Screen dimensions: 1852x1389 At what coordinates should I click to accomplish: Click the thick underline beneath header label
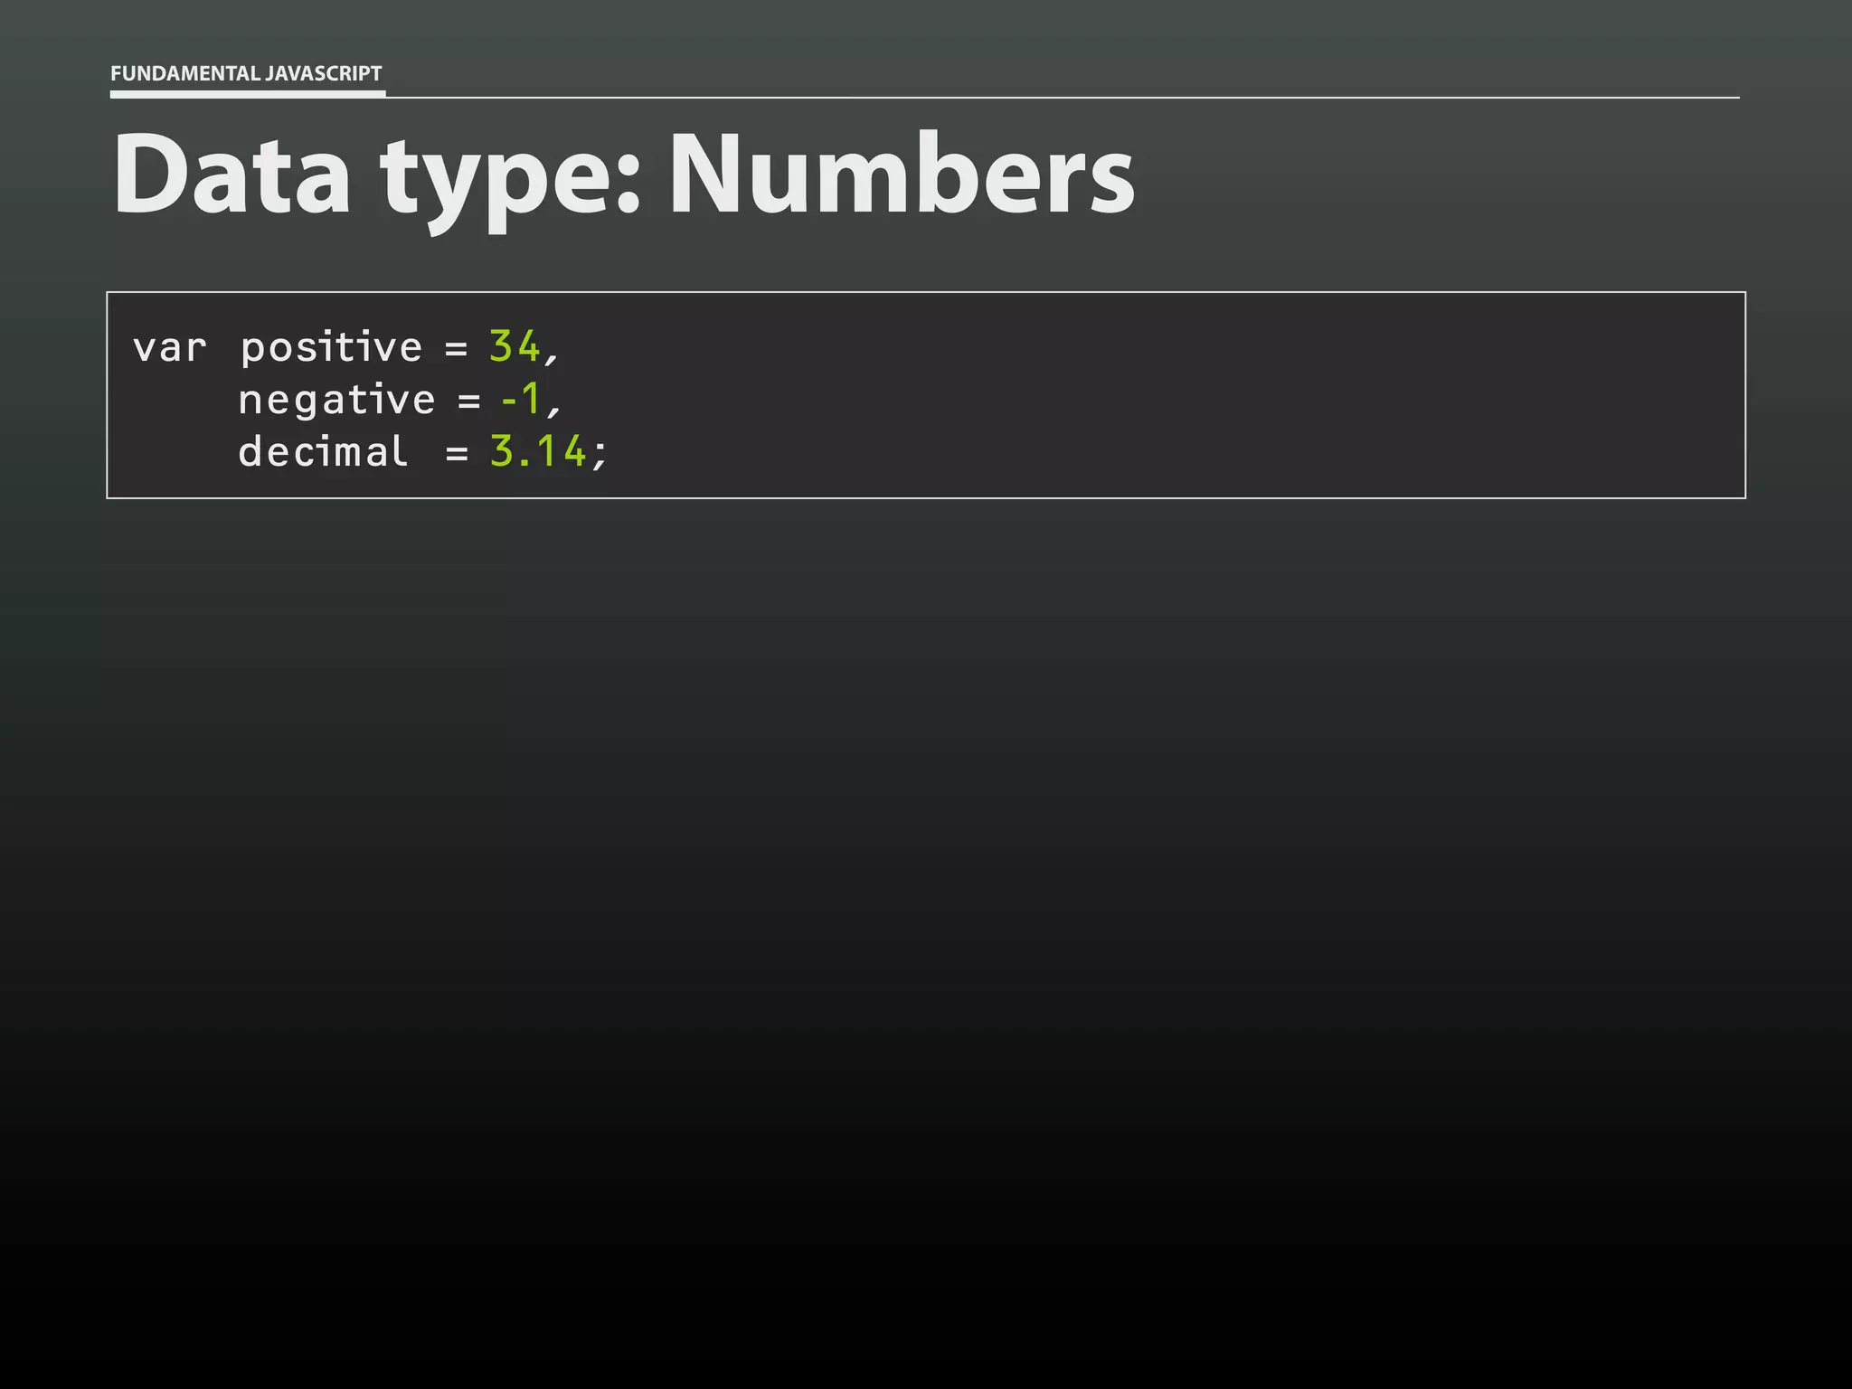[248, 93]
